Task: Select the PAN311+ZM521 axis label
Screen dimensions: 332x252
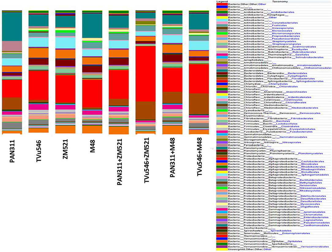Action: [119, 162]
